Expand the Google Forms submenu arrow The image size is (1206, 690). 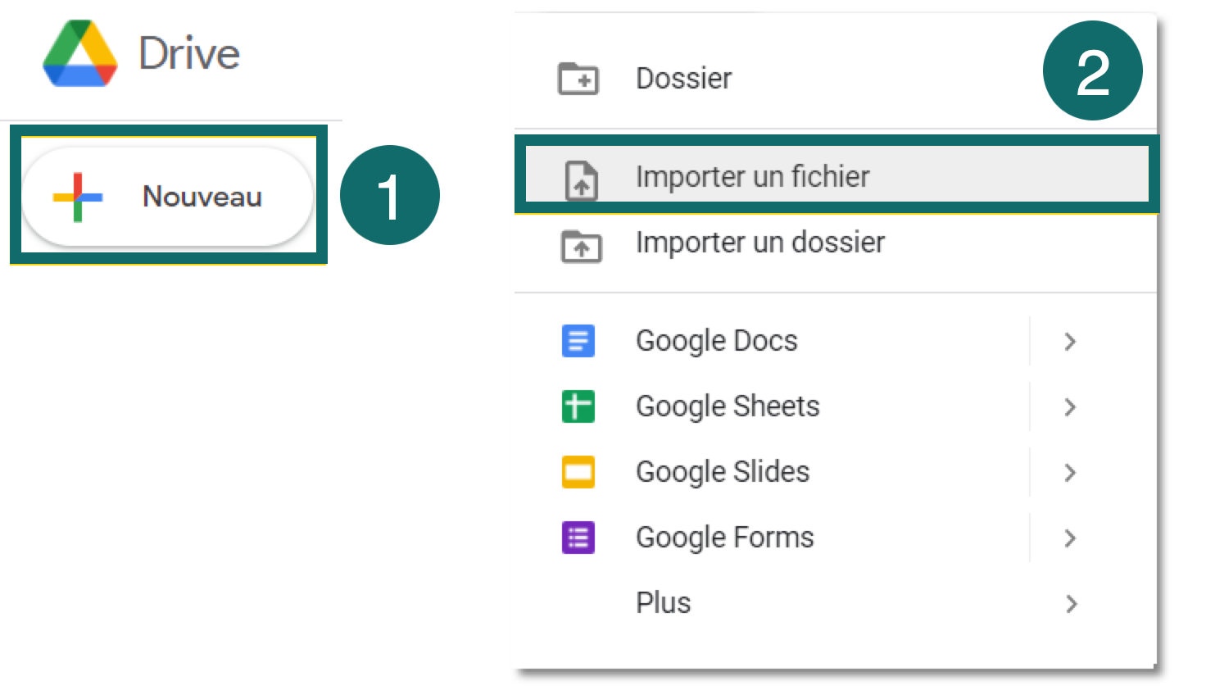pyautogui.click(x=1070, y=538)
